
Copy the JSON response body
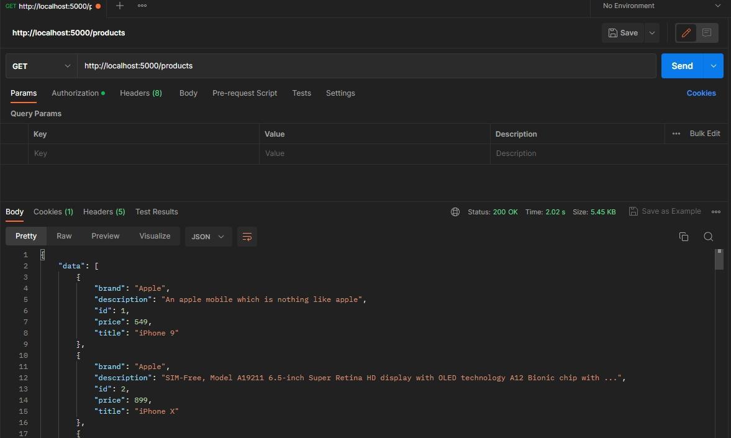pos(684,237)
